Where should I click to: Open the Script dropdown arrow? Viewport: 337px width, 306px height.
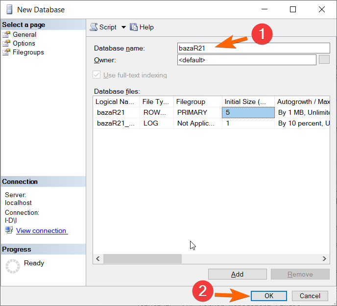pos(123,27)
